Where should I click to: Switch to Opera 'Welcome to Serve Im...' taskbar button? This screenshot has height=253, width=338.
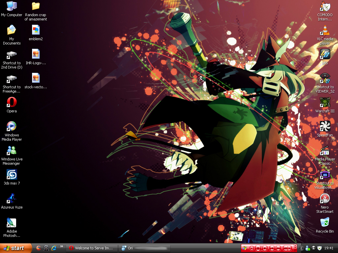coord(92,248)
